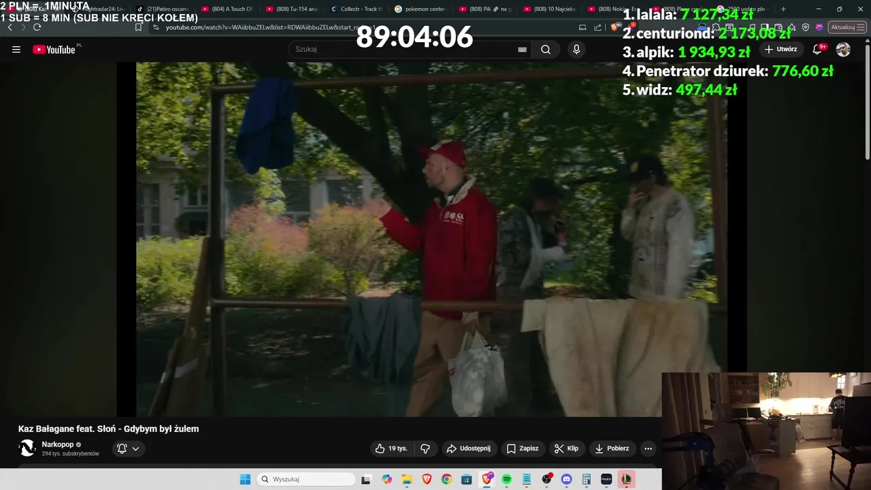The height and width of the screenshot is (490, 871).
Task: Dislike the video with thumbs down
Action: pyautogui.click(x=425, y=448)
